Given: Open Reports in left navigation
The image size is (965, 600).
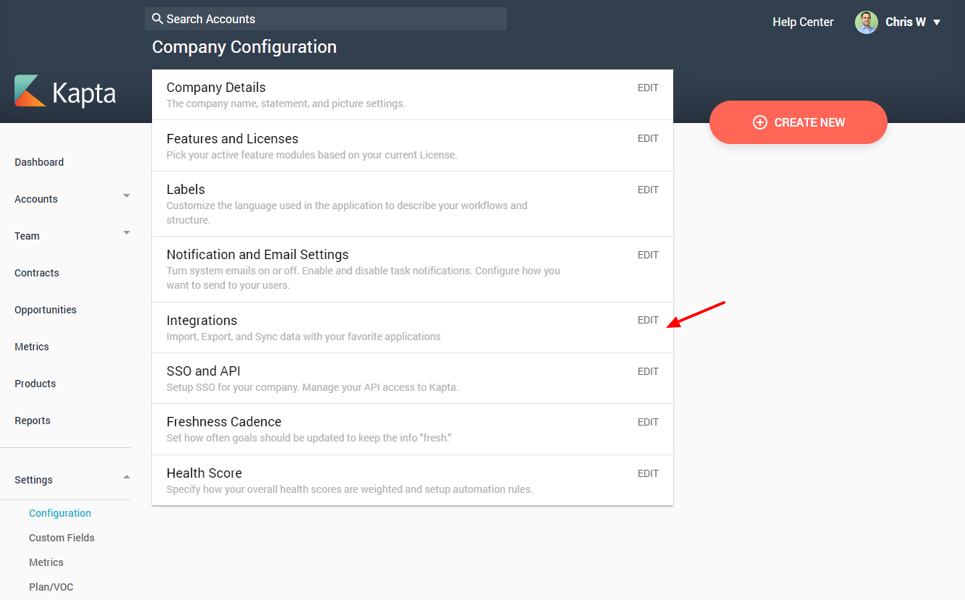Looking at the screenshot, I should click(x=33, y=421).
